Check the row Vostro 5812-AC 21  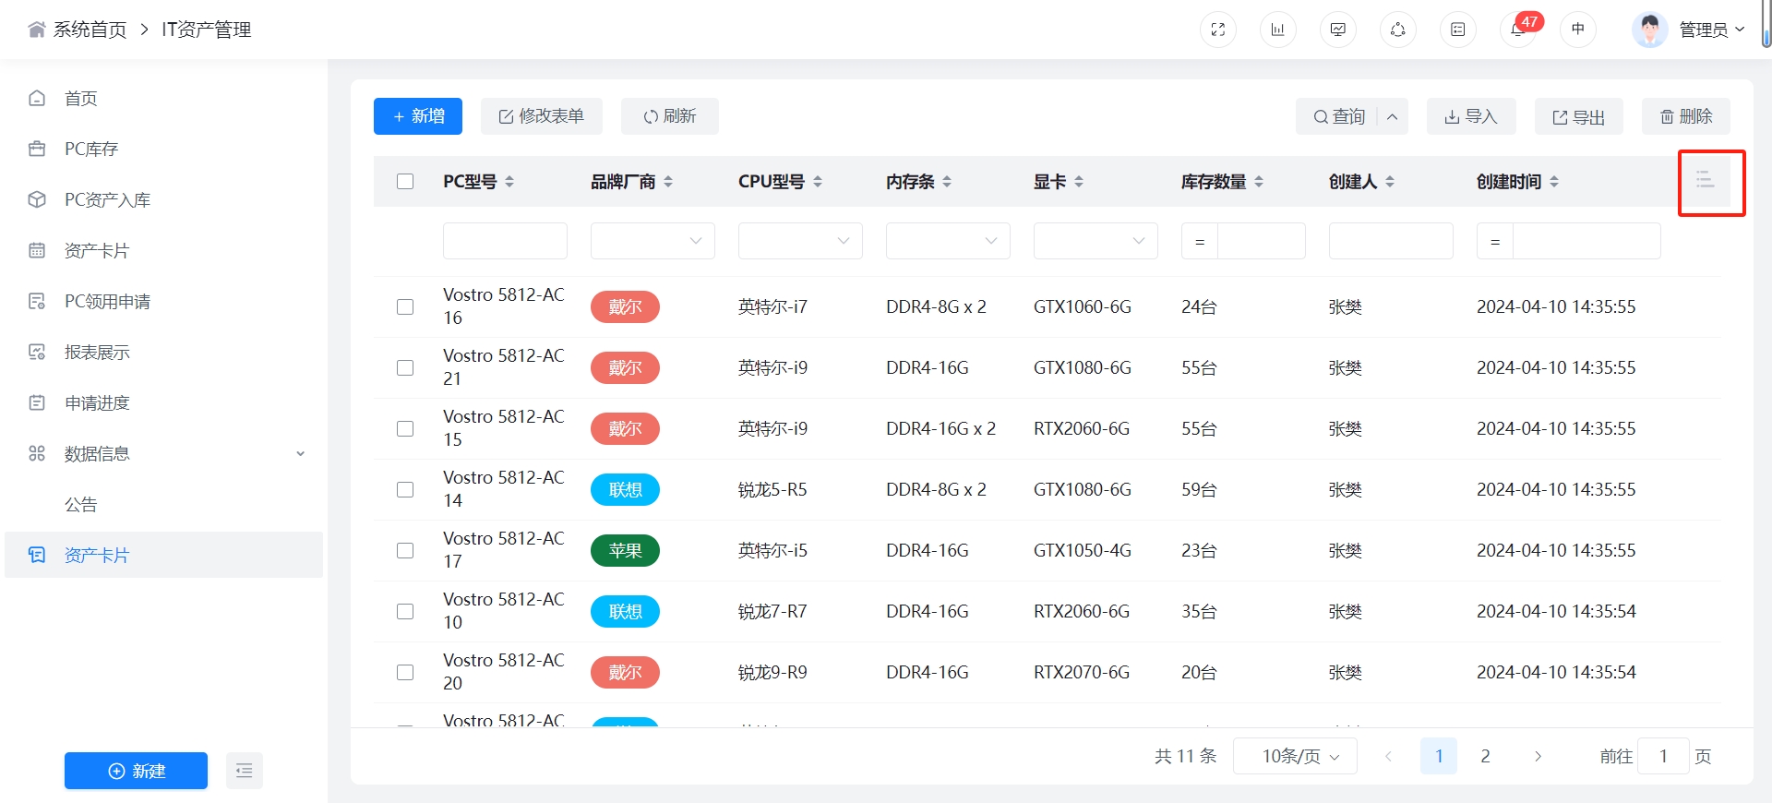coord(405,367)
